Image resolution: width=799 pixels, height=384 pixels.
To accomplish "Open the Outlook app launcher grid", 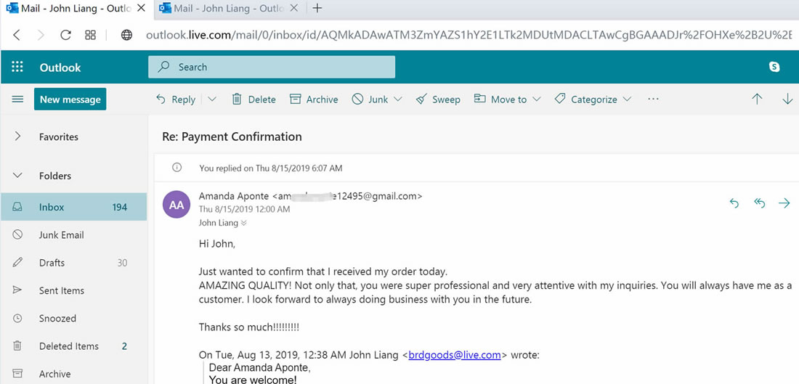I will (17, 68).
